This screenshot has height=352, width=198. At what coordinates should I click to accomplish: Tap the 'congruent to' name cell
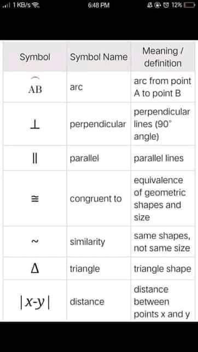pyautogui.click(x=96, y=199)
